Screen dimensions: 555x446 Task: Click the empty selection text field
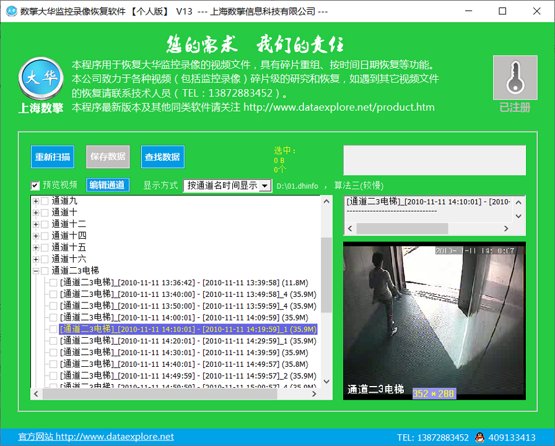(x=434, y=160)
